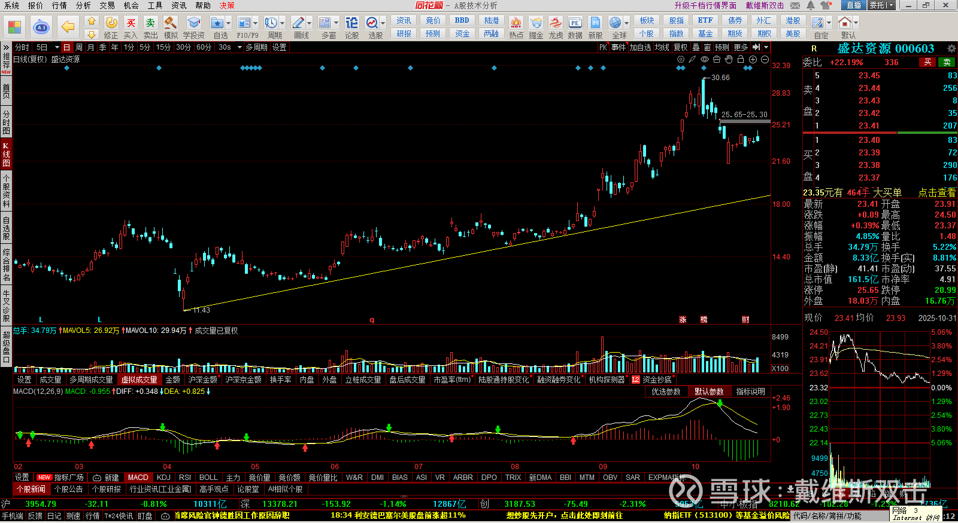Zoom in chart with plus icon

point(753,59)
